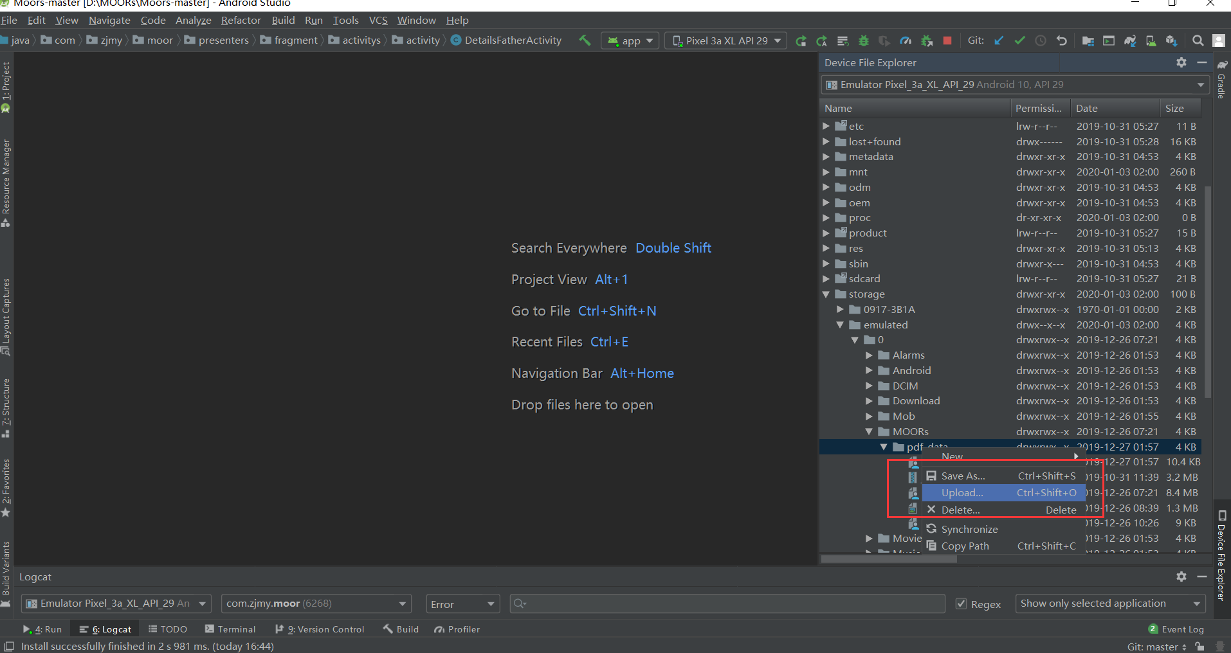Click the Search Everywhere magnifier icon

[x=1198, y=40]
